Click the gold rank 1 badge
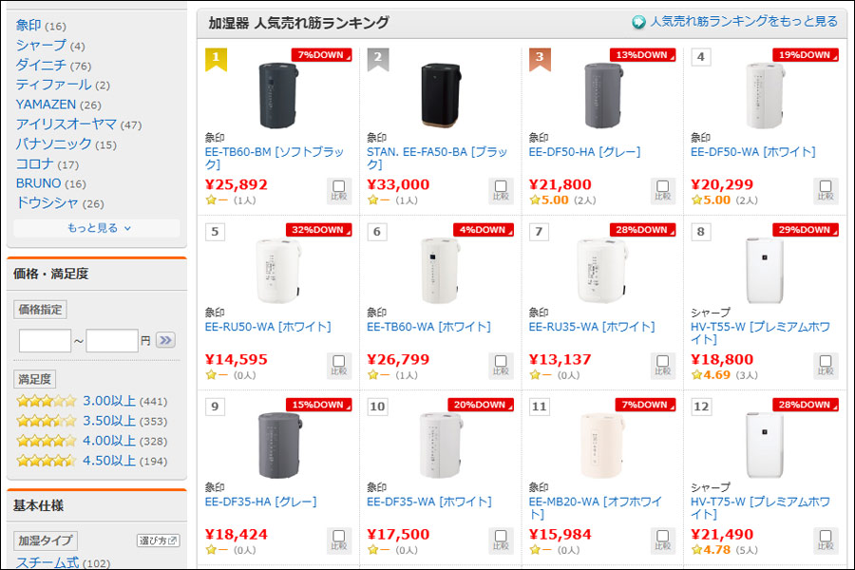The height and width of the screenshot is (570, 855). 217,59
